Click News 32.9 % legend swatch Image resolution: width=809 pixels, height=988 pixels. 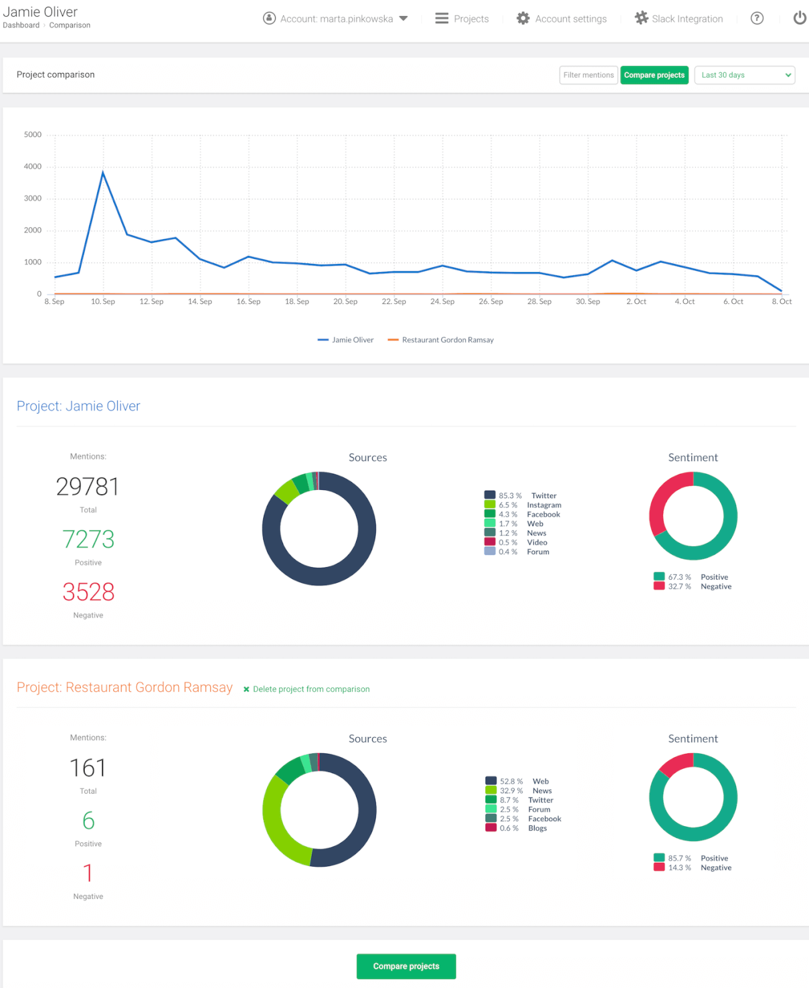point(491,790)
